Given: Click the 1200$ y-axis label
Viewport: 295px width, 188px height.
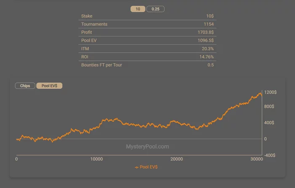Looking at the screenshot, I should (x=271, y=92).
